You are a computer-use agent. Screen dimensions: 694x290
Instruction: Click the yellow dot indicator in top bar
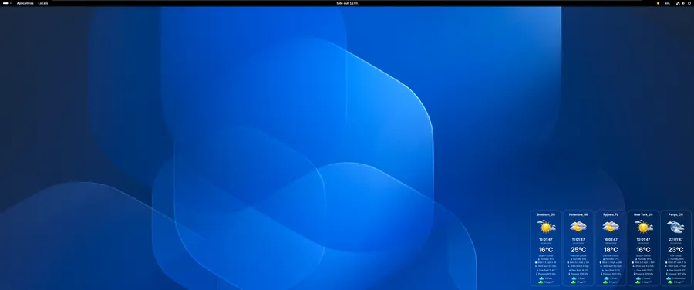point(659,3)
